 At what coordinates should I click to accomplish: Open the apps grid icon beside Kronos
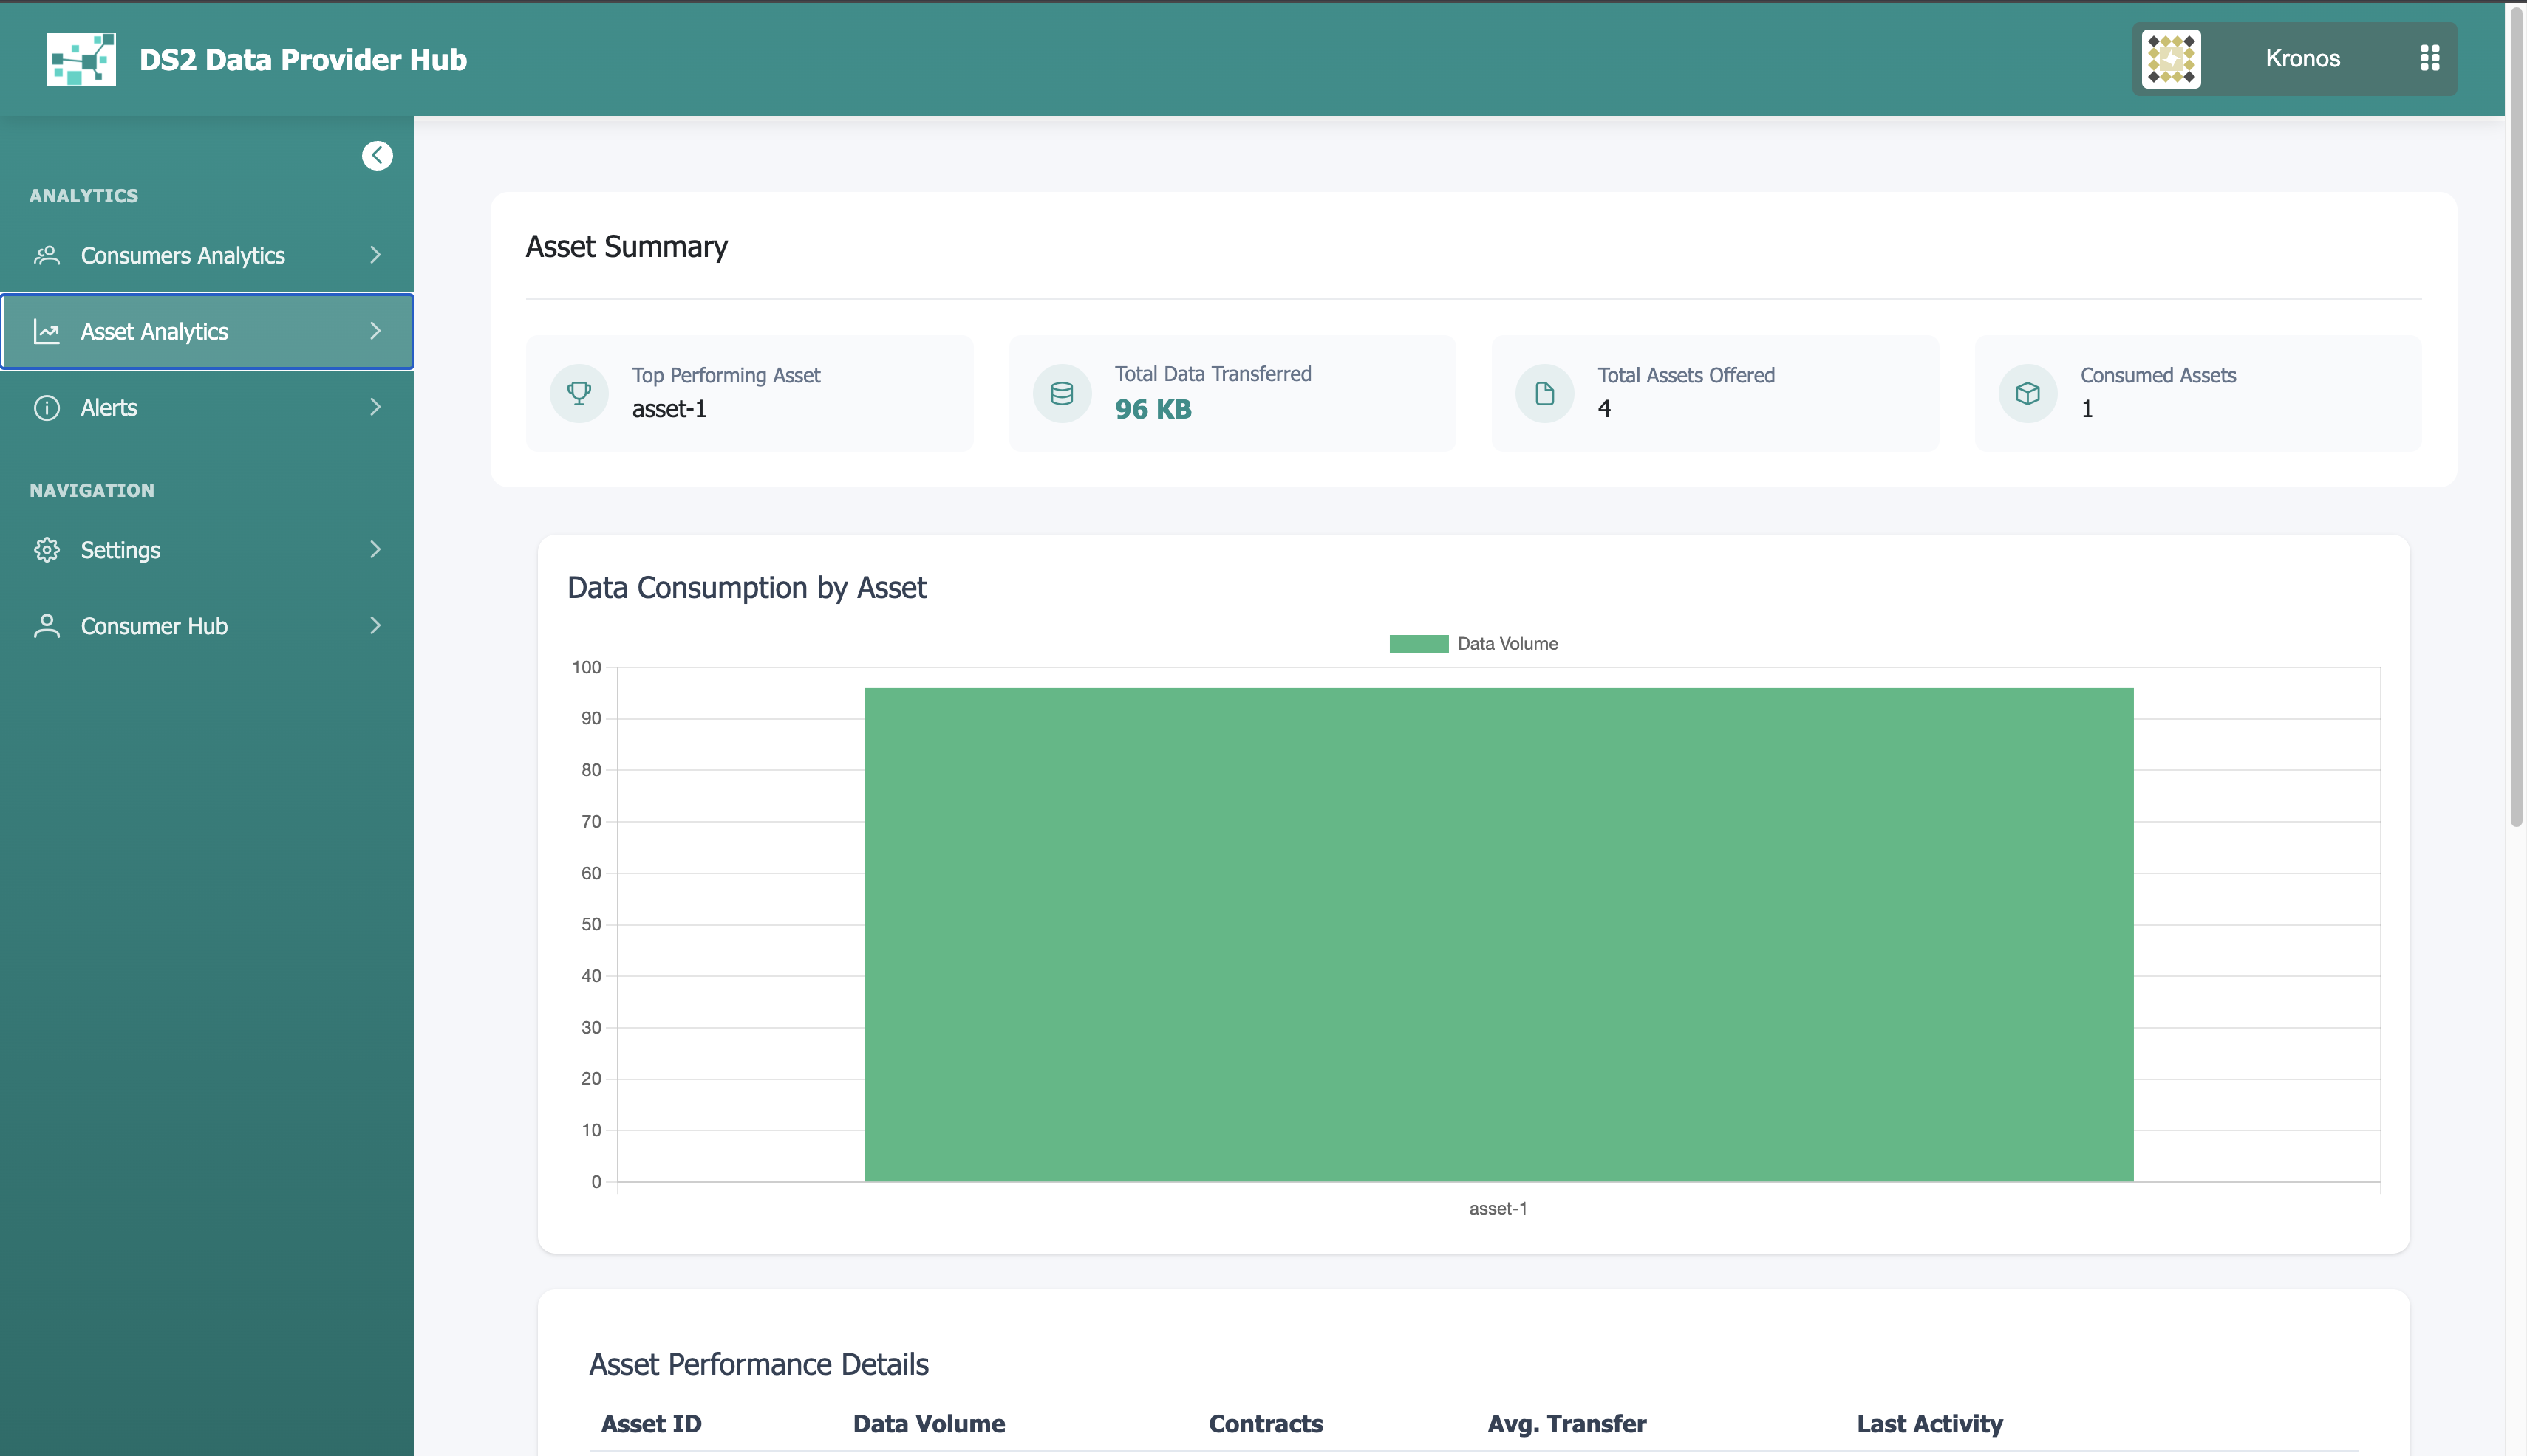pyautogui.click(x=2429, y=58)
